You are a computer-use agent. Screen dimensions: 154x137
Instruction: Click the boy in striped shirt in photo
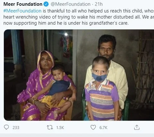102,89
